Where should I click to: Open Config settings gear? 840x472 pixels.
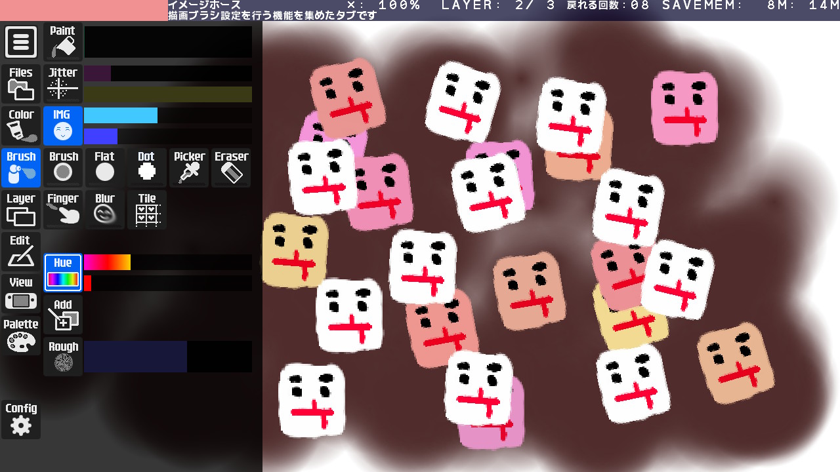[x=21, y=419]
